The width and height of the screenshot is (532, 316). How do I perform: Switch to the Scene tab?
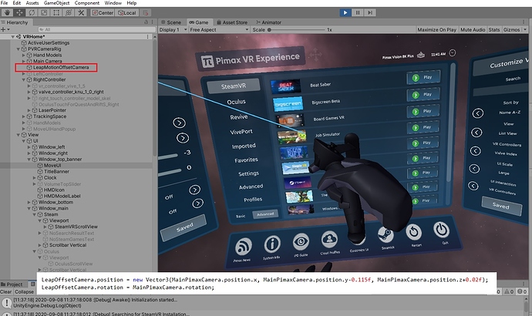click(x=171, y=22)
